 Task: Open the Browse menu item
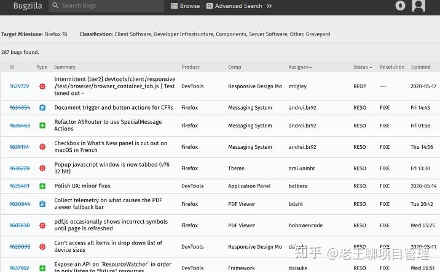click(186, 6)
